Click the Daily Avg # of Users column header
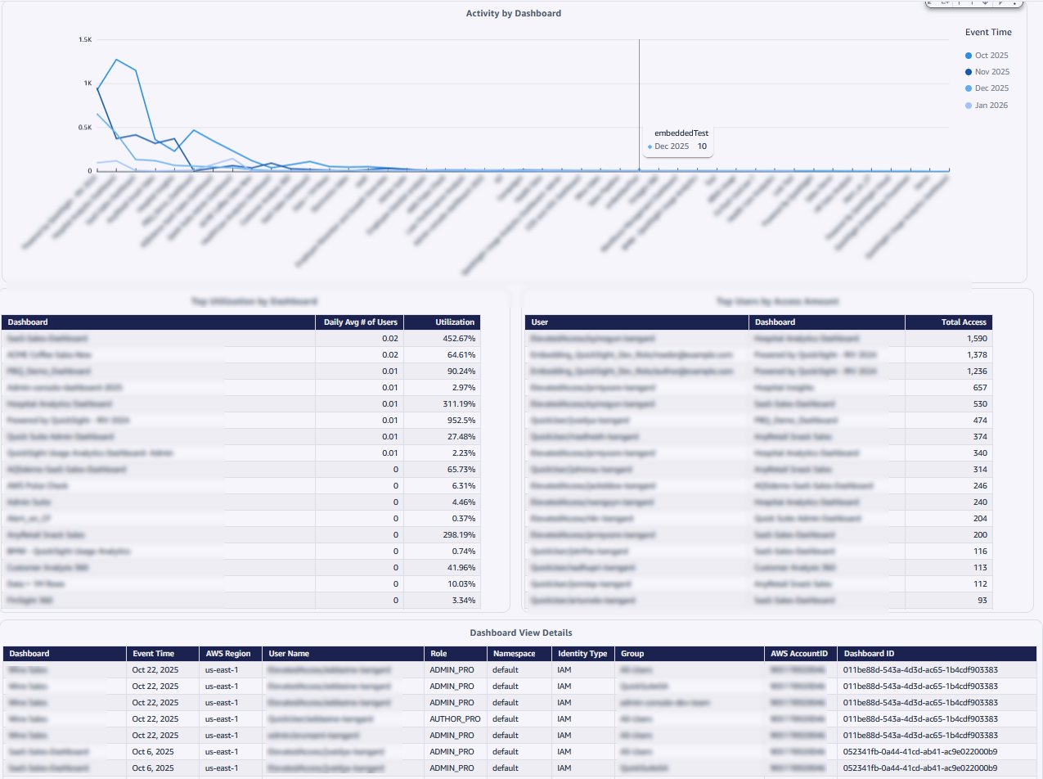 point(359,322)
